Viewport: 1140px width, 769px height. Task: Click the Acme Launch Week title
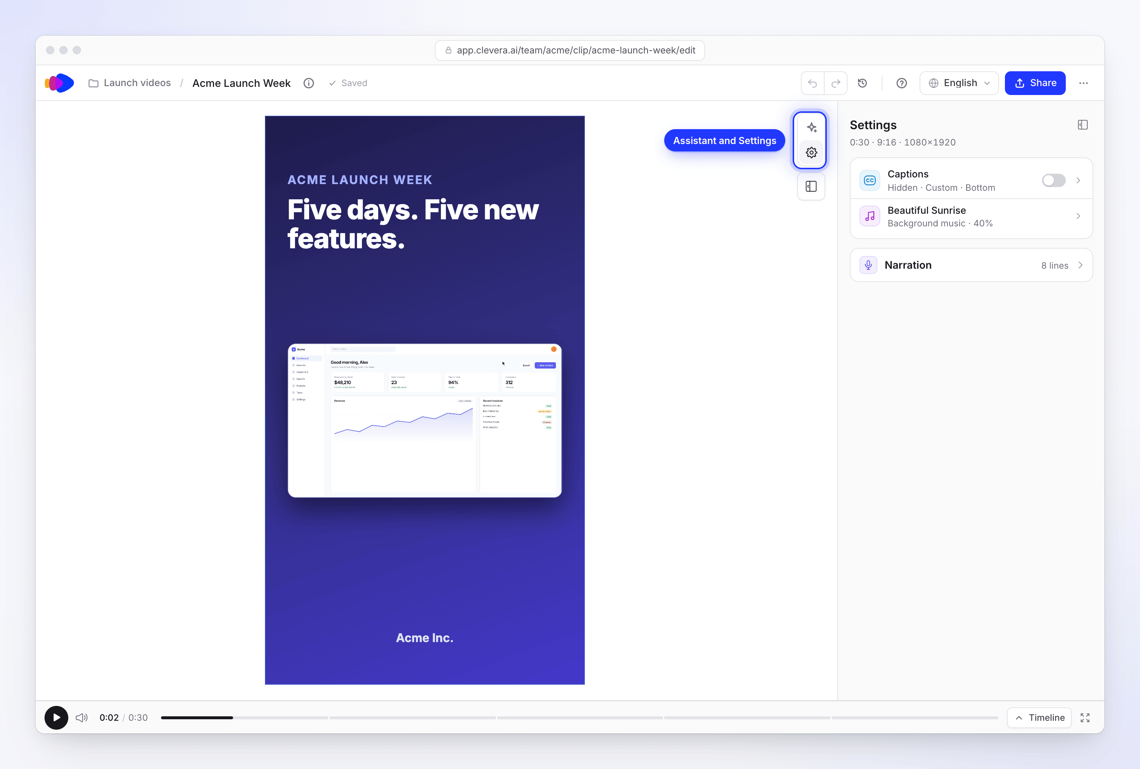pos(241,83)
